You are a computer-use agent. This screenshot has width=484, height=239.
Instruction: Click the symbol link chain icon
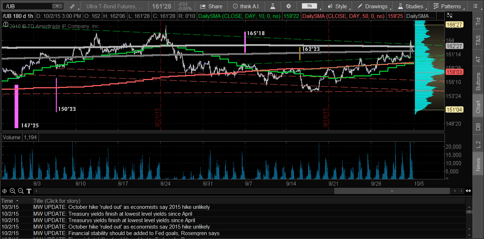[72, 6]
